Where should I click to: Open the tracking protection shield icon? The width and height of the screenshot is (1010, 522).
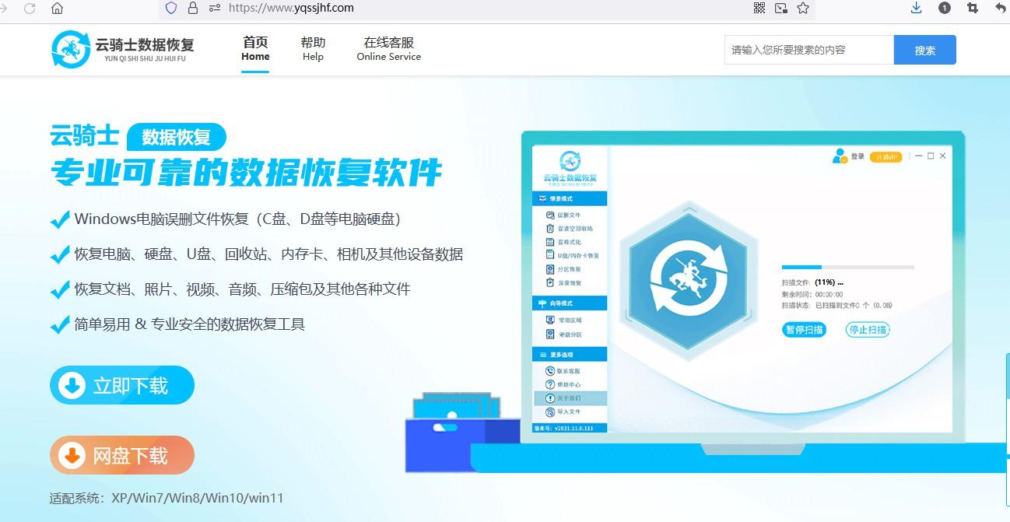171,9
